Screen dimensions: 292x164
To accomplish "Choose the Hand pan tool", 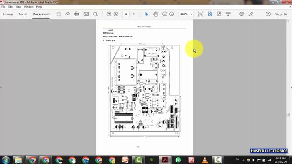I will coord(156,14).
